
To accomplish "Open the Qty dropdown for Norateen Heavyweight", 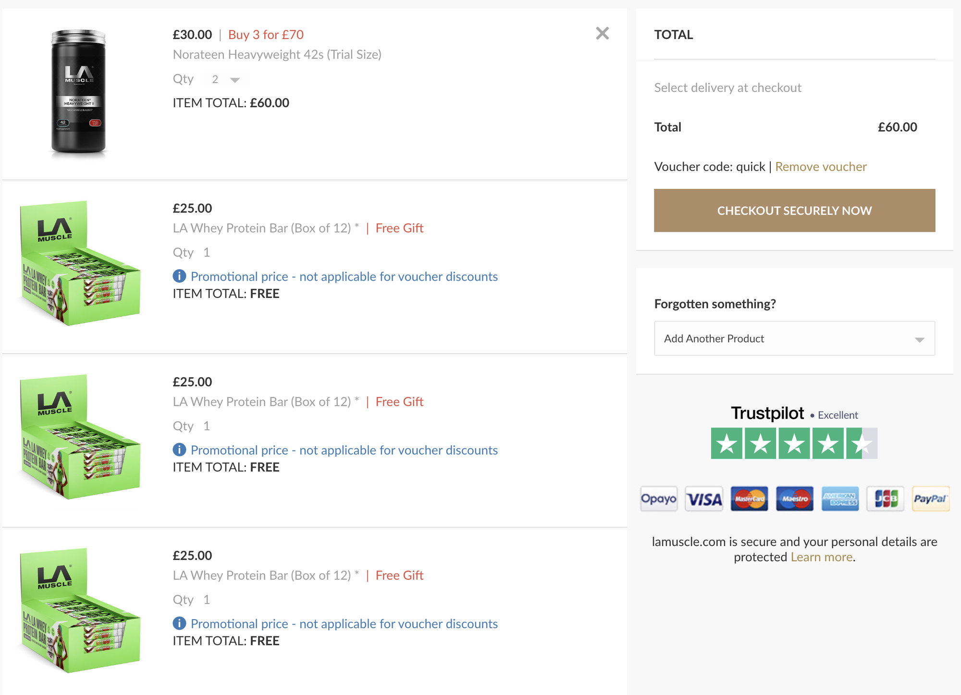I will coord(226,79).
